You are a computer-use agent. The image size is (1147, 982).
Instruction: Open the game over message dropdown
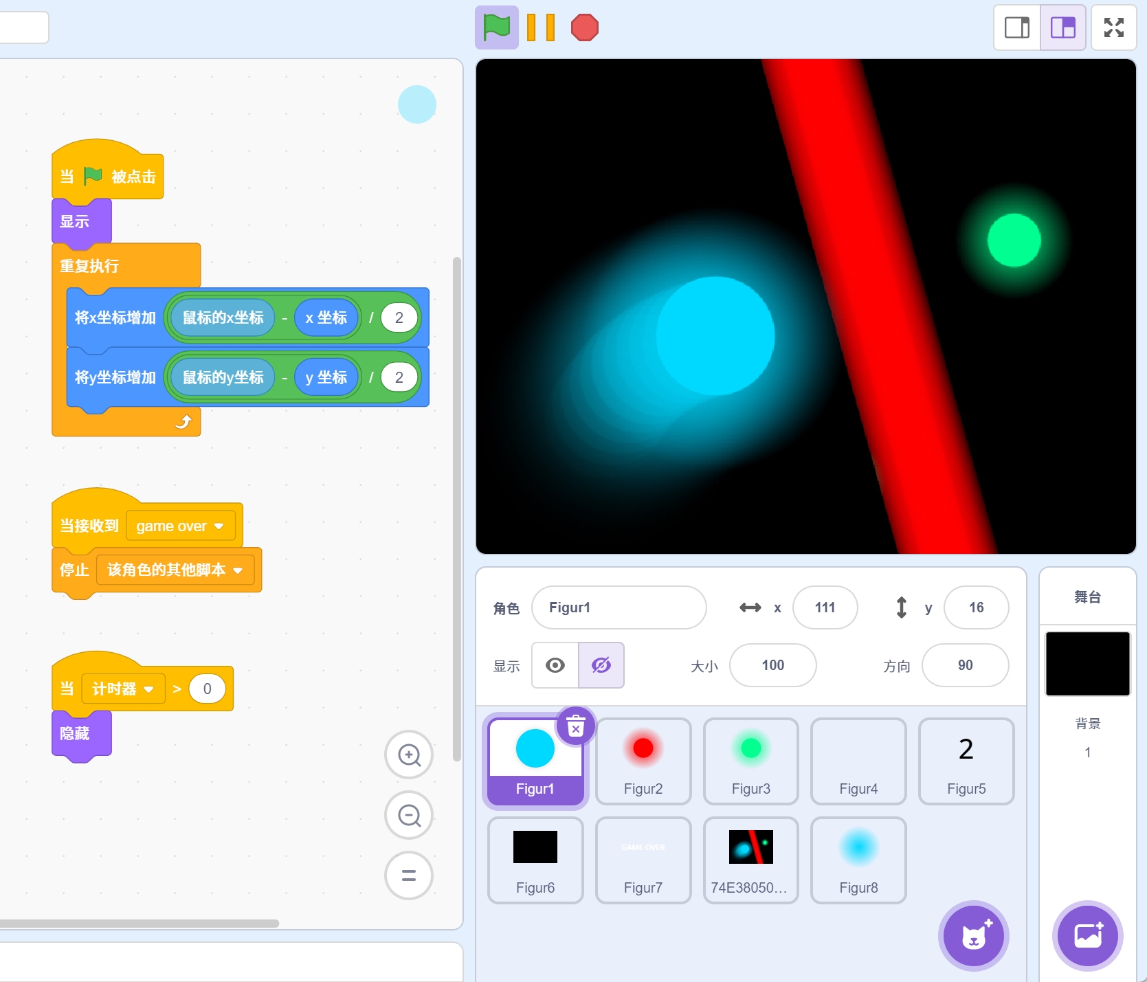219,526
